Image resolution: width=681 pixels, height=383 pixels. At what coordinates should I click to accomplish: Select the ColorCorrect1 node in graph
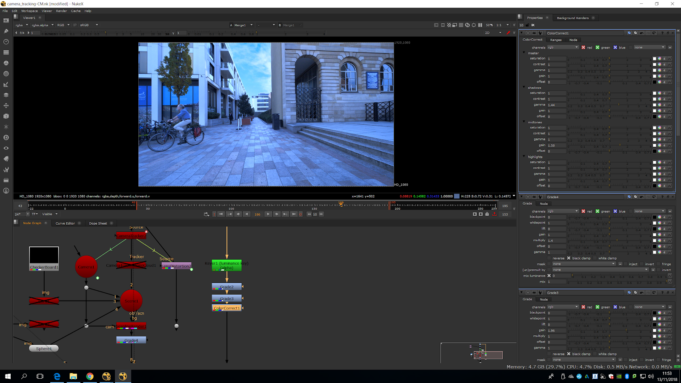227,308
